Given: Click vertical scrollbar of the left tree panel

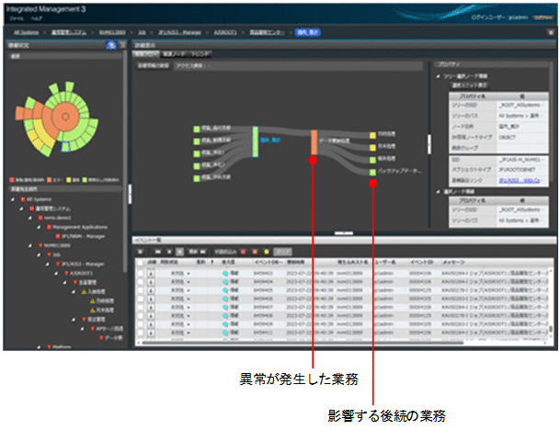Looking at the screenshot, I should pyautogui.click(x=125, y=161).
